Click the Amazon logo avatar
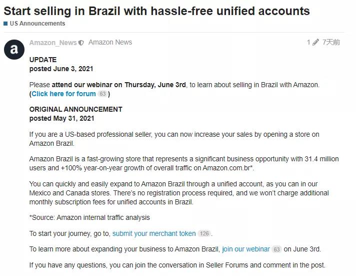356x276 pixels. (14, 49)
